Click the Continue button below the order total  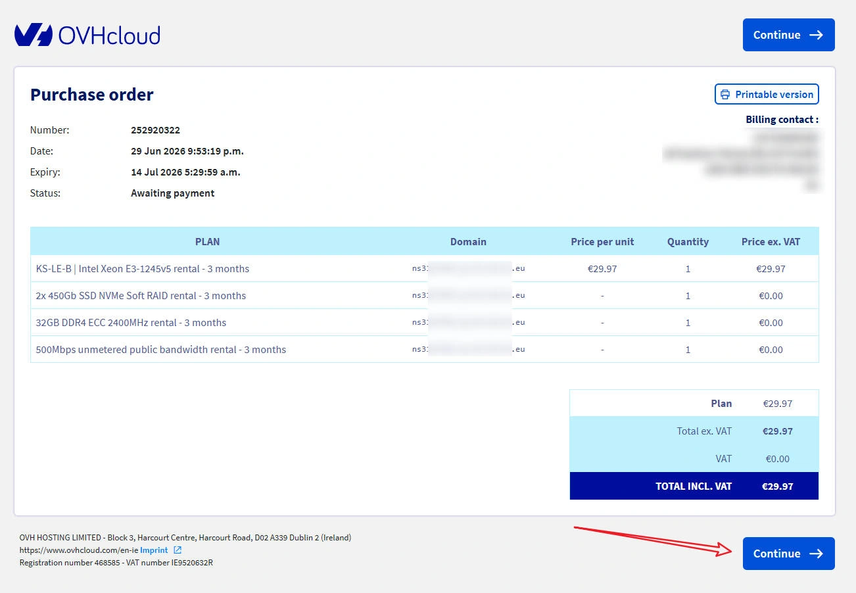(788, 554)
